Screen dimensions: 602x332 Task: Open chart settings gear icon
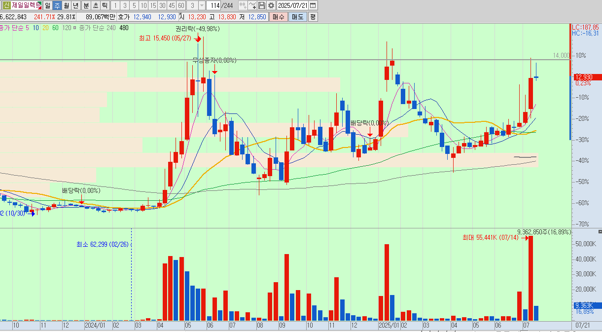coord(271,5)
